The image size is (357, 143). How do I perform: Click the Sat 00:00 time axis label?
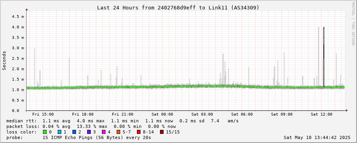162,114
